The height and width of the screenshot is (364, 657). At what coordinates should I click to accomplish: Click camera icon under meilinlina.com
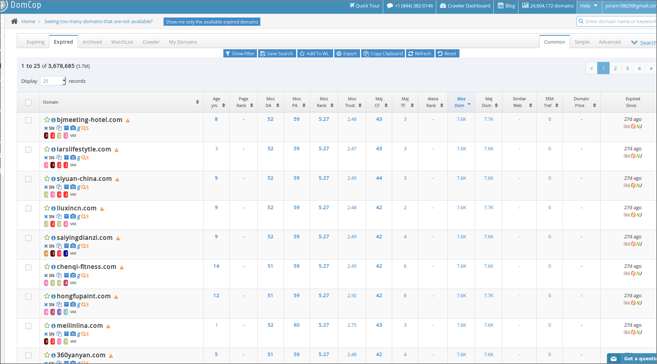coord(73,334)
